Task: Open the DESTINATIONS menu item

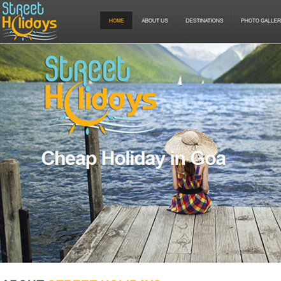Action: (x=204, y=20)
